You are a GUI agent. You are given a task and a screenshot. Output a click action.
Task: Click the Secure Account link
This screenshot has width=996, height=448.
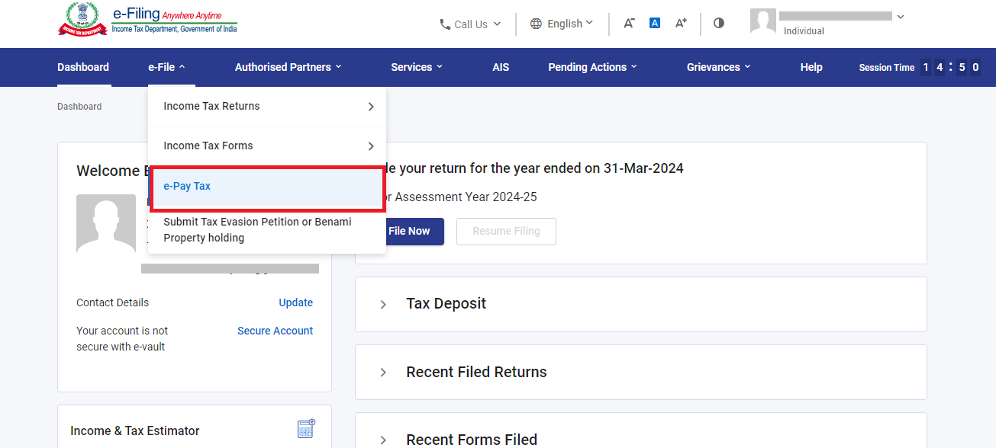[x=275, y=331]
